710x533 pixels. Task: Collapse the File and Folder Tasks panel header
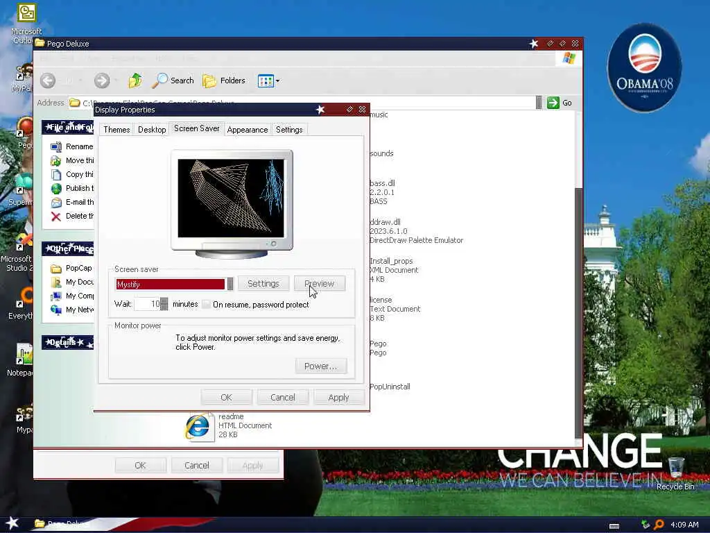click(68, 128)
